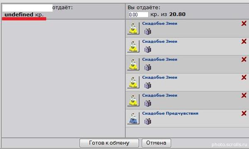Image resolution: width=249 pixels, height=149 pixels.
Task: Click the blue Снадобье Предчувствия potion image
Action: [x=133, y=118]
